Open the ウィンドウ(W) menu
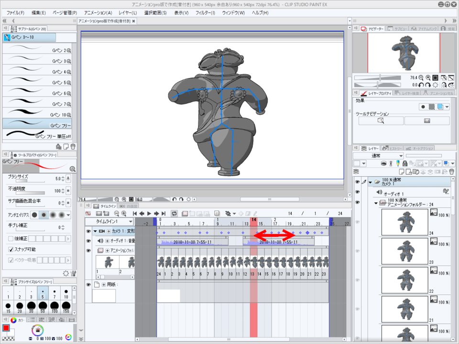The image size is (459, 344). pyautogui.click(x=233, y=12)
